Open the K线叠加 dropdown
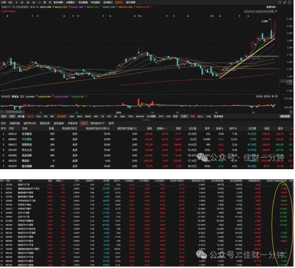Viewport: 295px width, 268px height. tap(71, 2)
